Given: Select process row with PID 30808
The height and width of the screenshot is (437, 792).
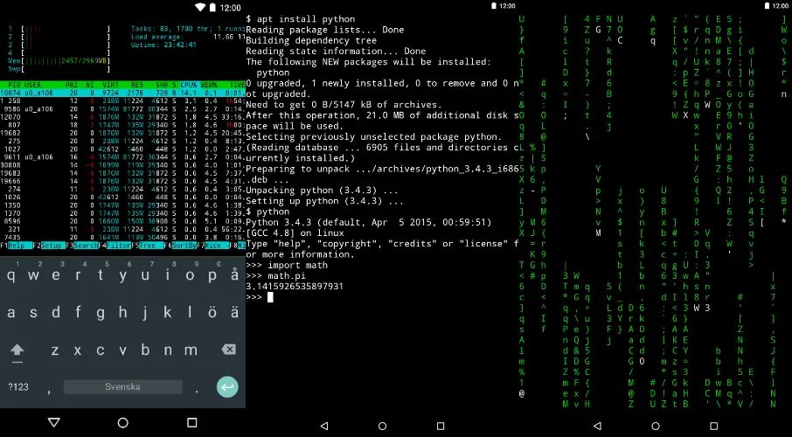Looking at the screenshot, I should tap(122, 165).
